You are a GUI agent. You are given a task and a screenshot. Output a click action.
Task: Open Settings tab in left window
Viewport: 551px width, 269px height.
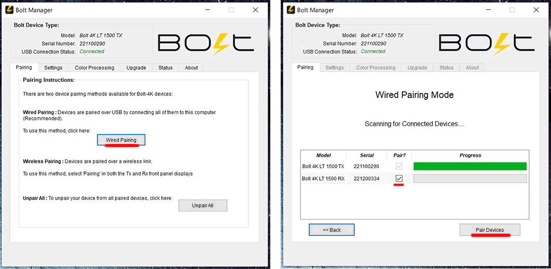pyautogui.click(x=54, y=68)
